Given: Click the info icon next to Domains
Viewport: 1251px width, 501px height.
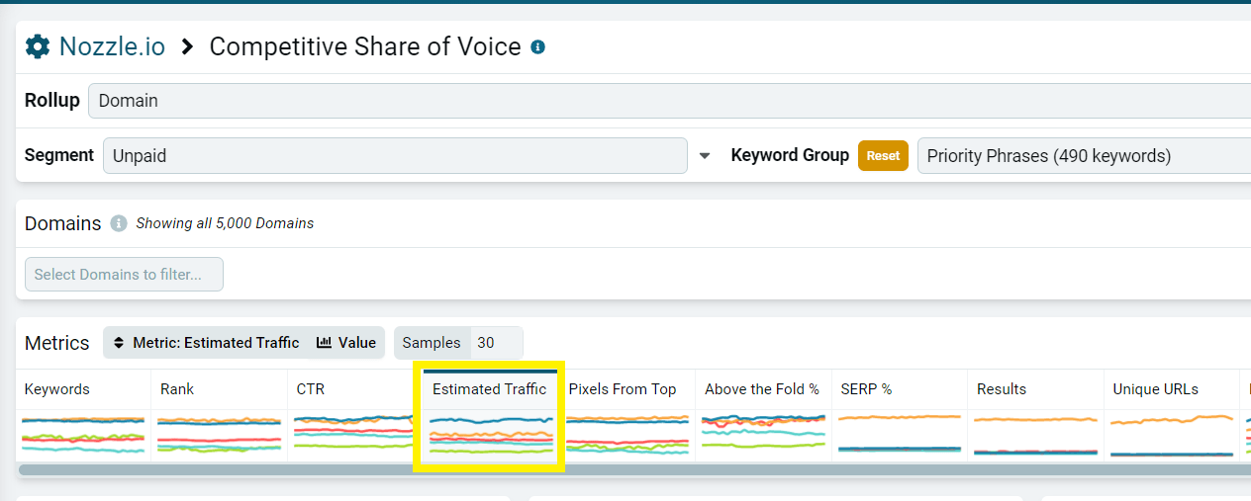Looking at the screenshot, I should (x=119, y=223).
